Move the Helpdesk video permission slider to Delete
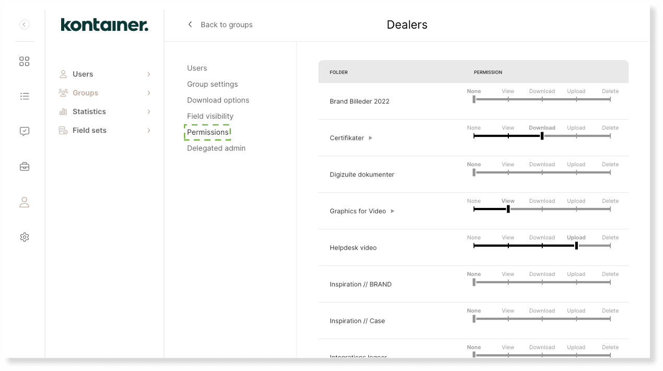Screen dimensions: 663x371 click(x=610, y=245)
